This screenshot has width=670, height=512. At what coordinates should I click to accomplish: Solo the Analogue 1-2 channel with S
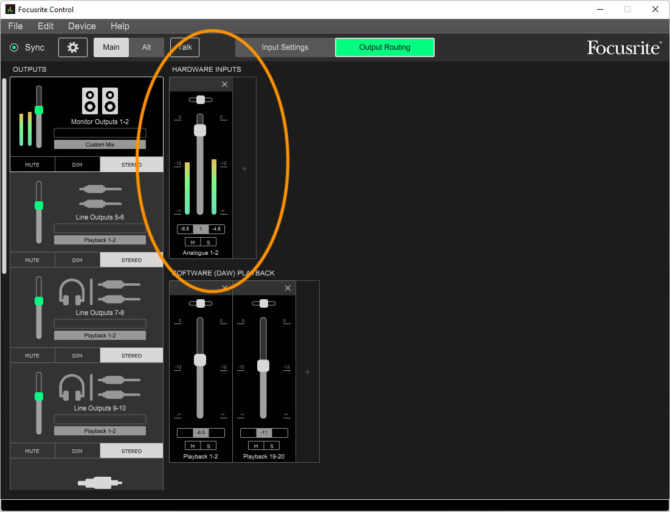pyautogui.click(x=209, y=243)
